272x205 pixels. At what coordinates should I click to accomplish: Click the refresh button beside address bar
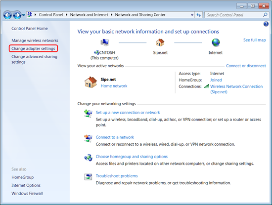tap(199, 15)
